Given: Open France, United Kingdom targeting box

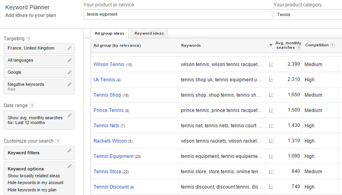Looking at the screenshot, I should click(39, 48).
